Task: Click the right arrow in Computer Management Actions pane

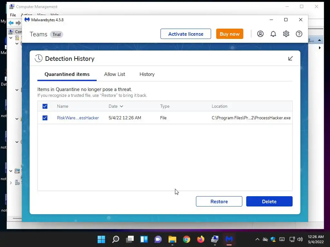Action: pos(320,48)
